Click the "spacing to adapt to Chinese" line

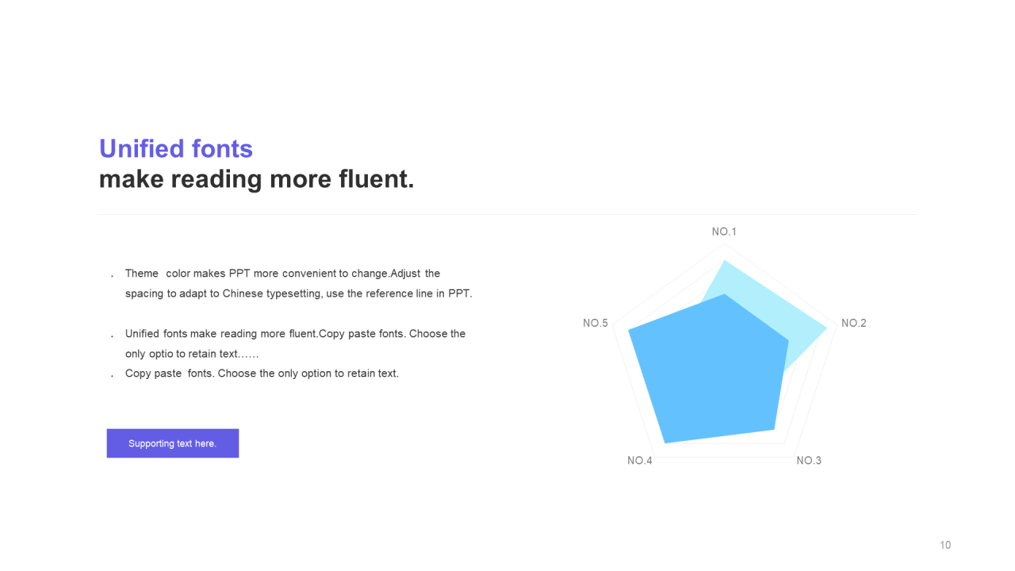(x=298, y=293)
